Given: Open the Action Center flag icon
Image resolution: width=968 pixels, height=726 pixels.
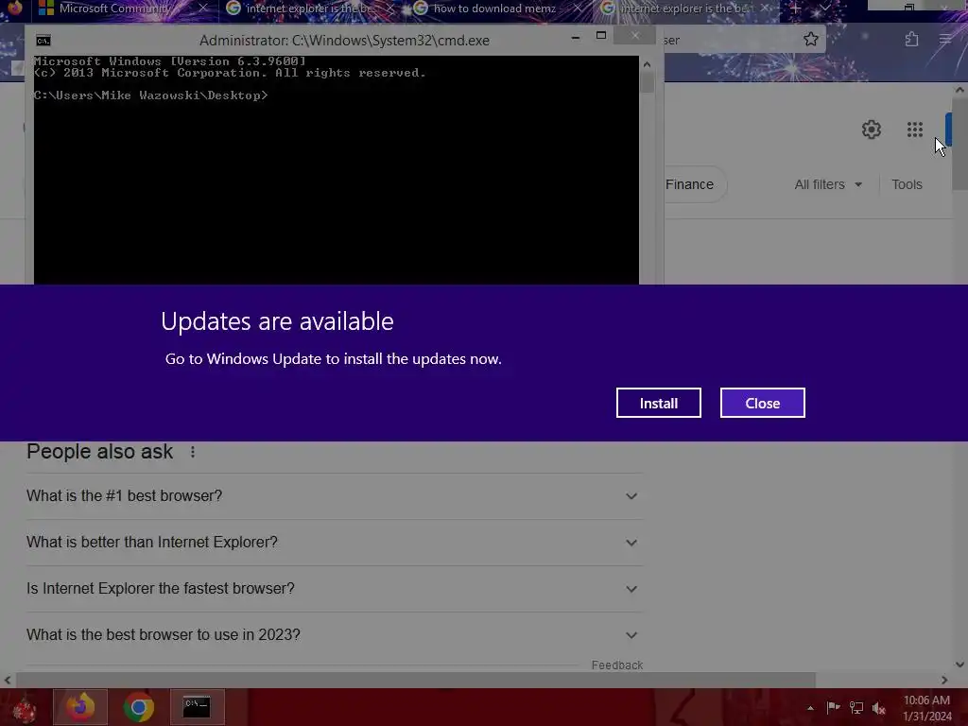Looking at the screenshot, I should click(x=833, y=707).
